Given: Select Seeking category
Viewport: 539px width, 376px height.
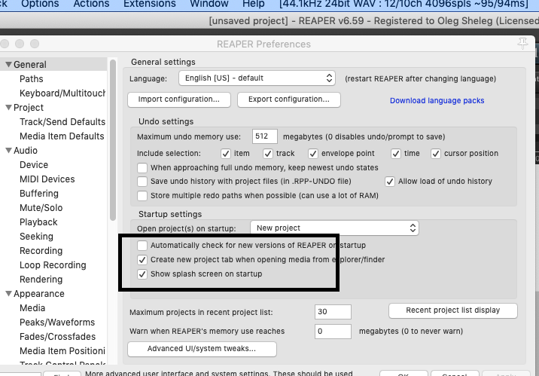Looking at the screenshot, I should [36, 237].
